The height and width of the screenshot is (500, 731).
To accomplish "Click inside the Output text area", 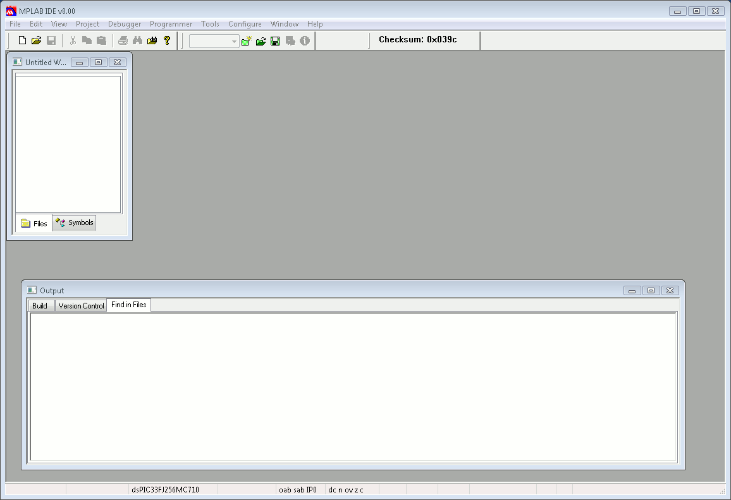I will (x=353, y=387).
